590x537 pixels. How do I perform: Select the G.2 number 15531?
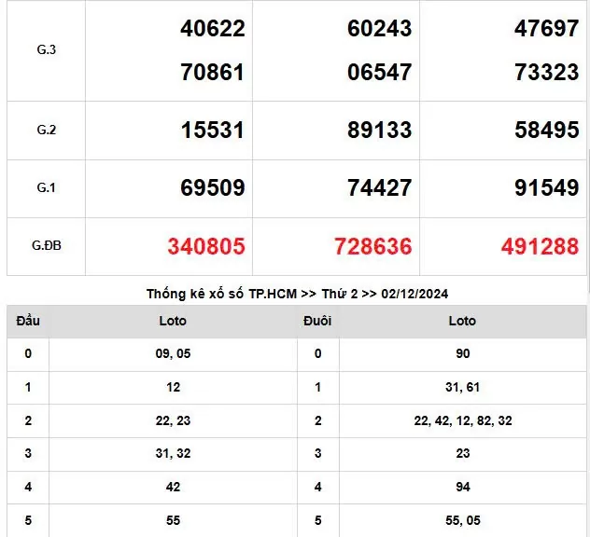(213, 130)
